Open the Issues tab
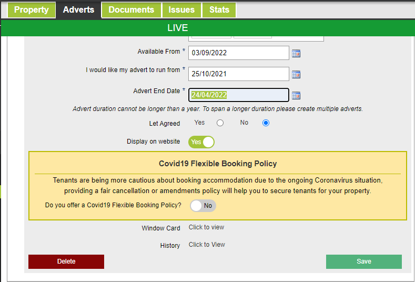415x282 pixels. [x=181, y=10]
